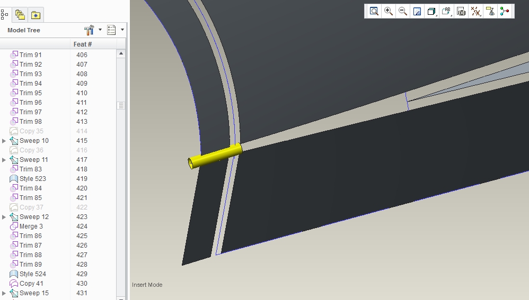
Task: Select the Trim 88 feature
Action: click(x=31, y=255)
